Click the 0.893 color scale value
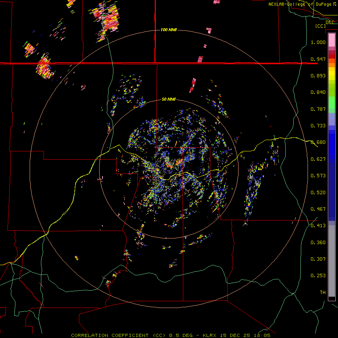The width and height of the screenshot is (338, 338). coord(318,75)
